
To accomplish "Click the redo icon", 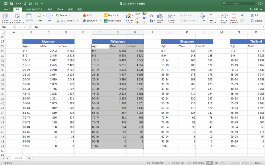I will coord(25,3).
